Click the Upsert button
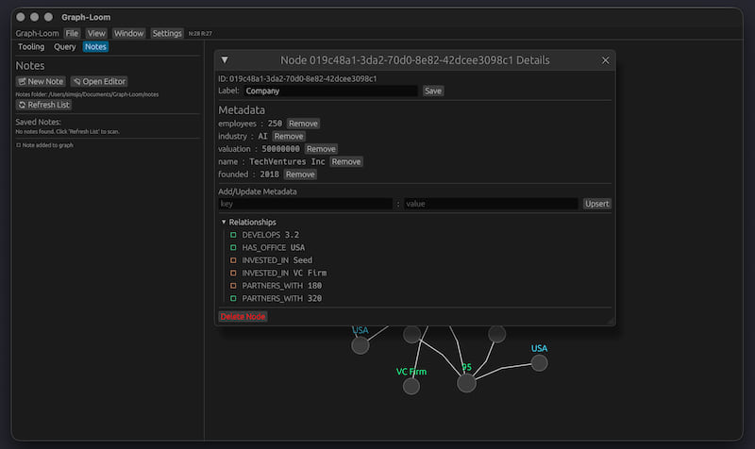 [x=596, y=204]
